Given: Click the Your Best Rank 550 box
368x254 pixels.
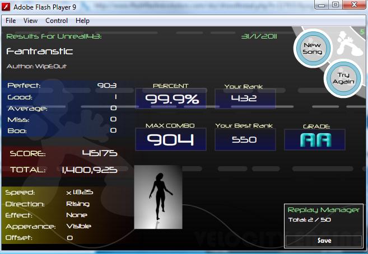Looking at the screenshot, I should tap(245, 140).
